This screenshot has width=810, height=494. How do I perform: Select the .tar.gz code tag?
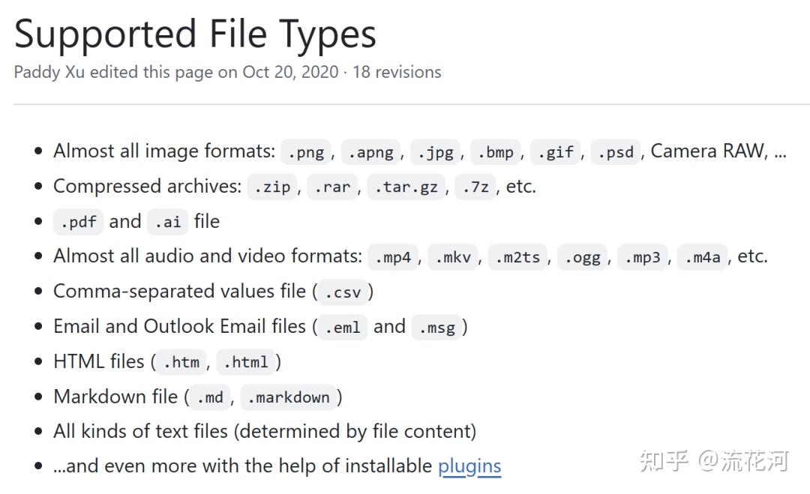click(x=406, y=187)
